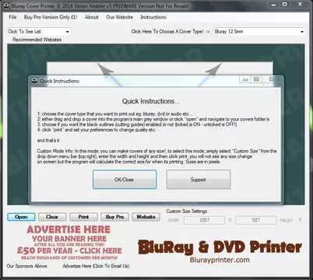Select Buy Pro Version Only £1! menu
This screenshot has width=313, height=280.
[51, 17]
